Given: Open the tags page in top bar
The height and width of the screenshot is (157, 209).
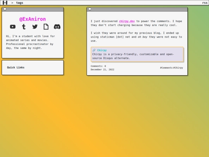Looking at the screenshot, I should 20,3.
